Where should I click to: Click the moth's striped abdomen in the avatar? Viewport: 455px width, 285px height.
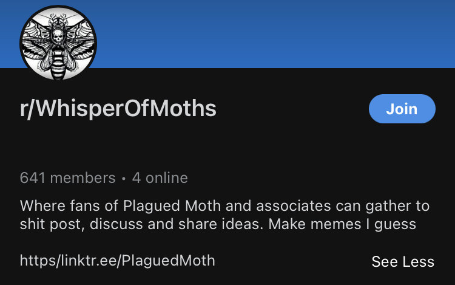pyautogui.click(x=58, y=63)
